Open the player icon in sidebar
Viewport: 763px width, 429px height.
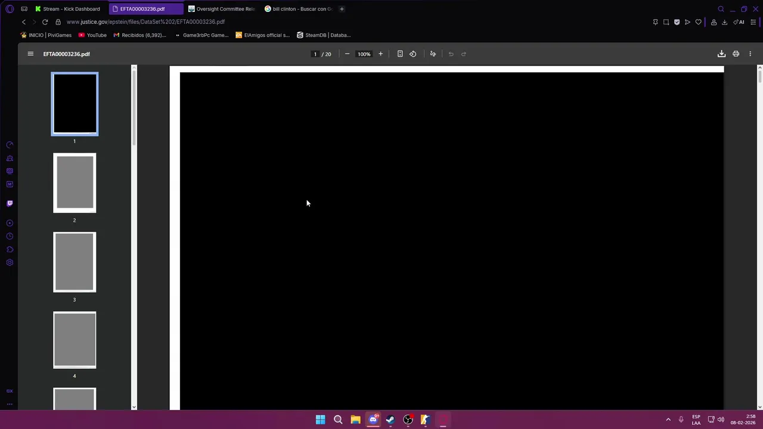[10, 223]
